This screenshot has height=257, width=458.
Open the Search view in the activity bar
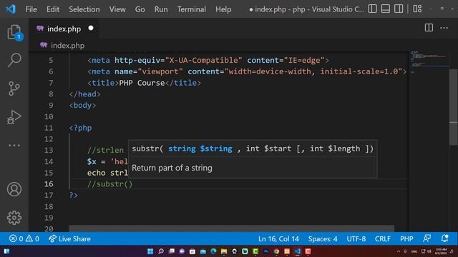tap(14, 60)
